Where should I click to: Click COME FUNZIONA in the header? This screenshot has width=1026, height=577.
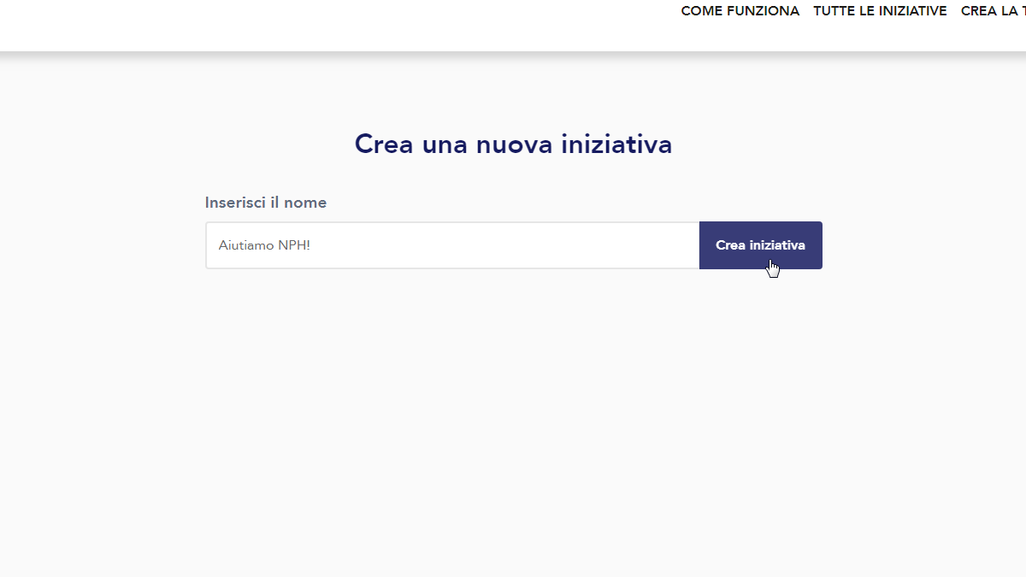pyautogui.click(x=740, y=11)
